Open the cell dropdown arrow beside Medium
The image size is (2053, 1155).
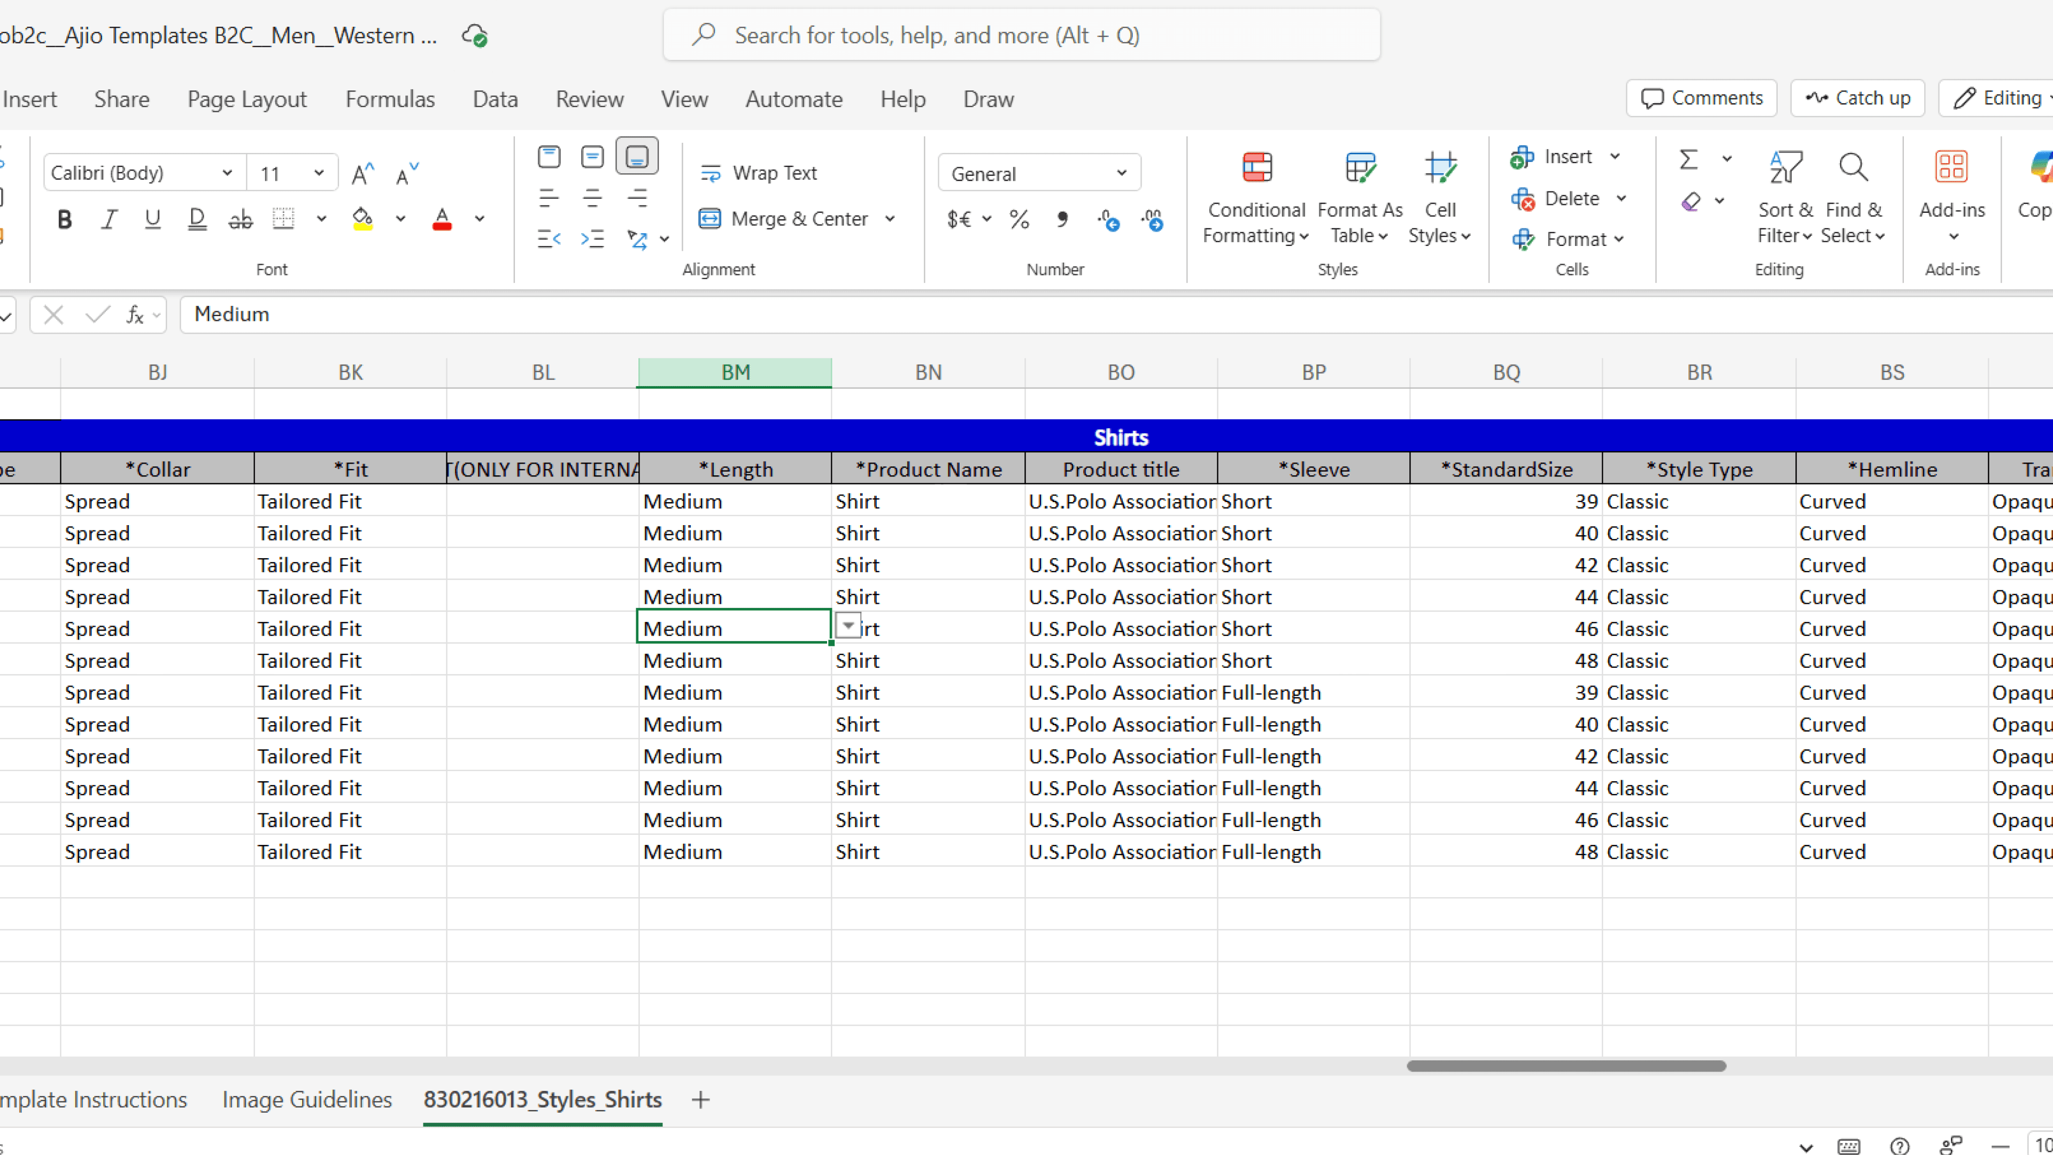[x=848, y=626]
